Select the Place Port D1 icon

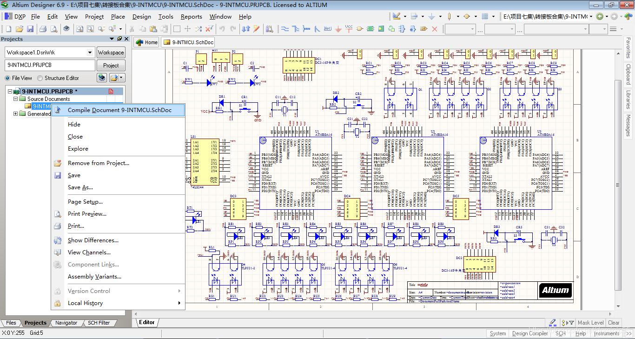423,29
